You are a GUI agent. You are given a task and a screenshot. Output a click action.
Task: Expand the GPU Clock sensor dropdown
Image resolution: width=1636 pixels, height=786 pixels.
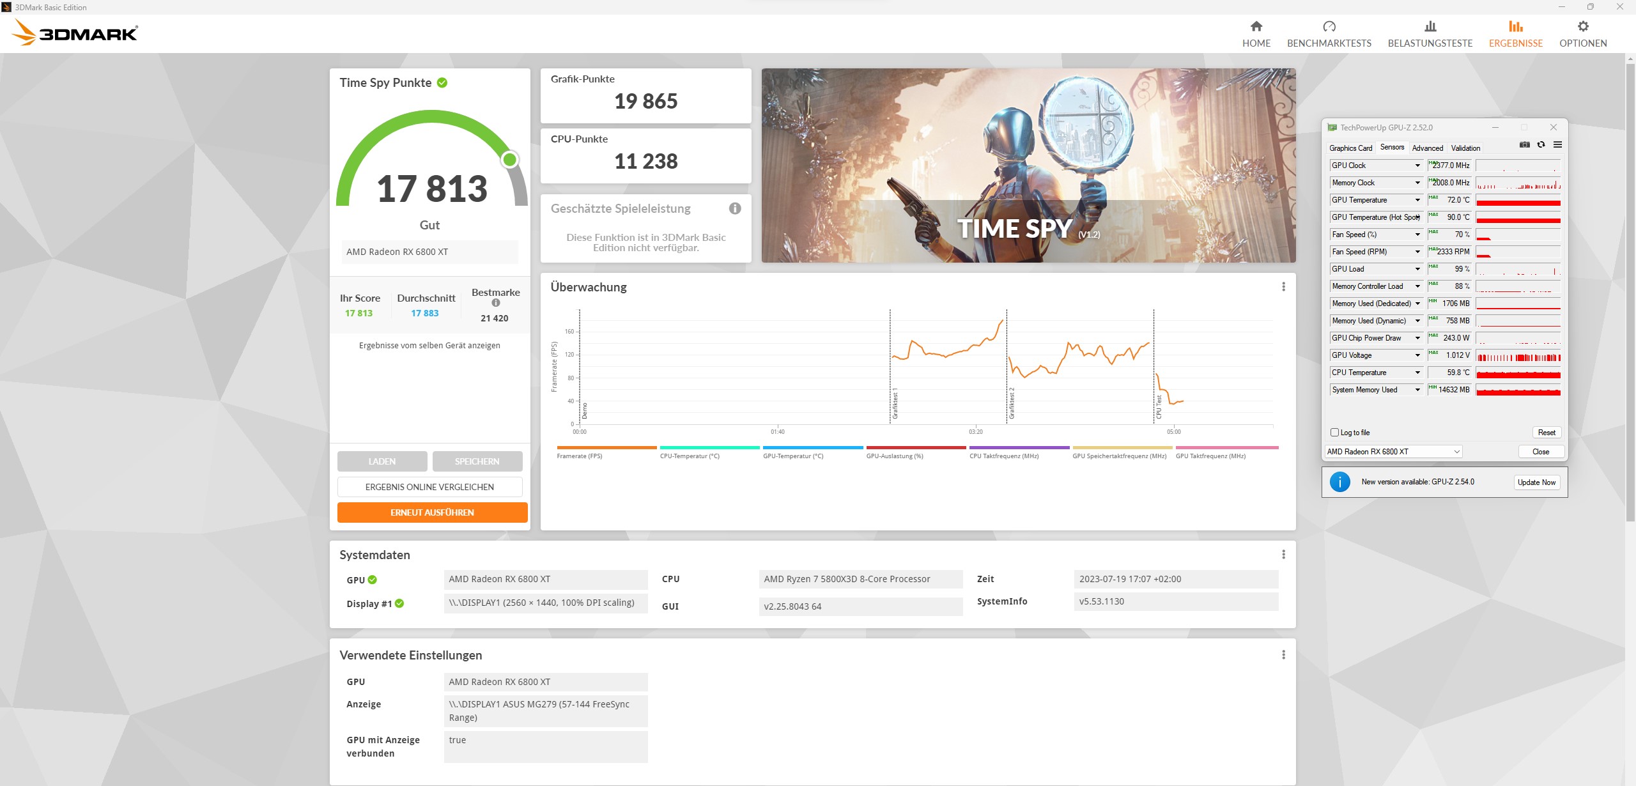[1417, 166]
